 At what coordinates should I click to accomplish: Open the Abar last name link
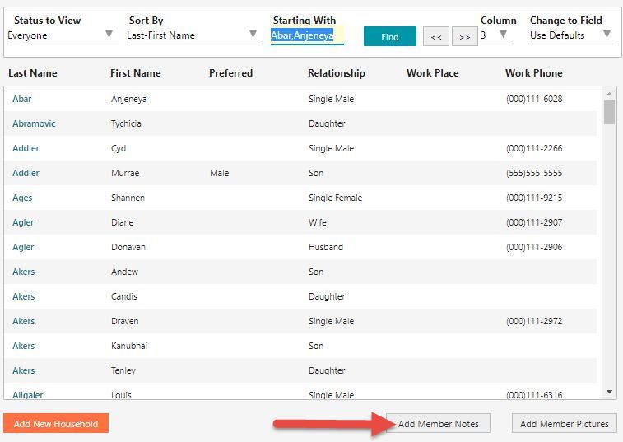22,99
